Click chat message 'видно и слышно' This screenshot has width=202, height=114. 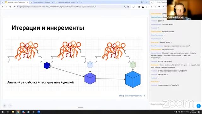click(x=168, y=32)
